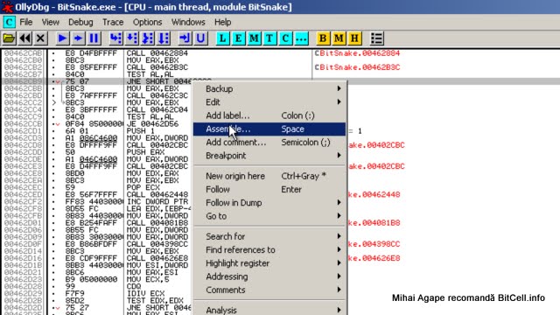Show Run trace with the dots icon
Screen dimensions: 560x315
(x=301, y=38)
